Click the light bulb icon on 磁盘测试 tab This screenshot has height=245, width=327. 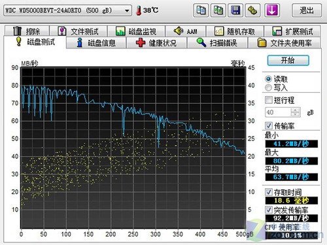[x=19, y=41]
